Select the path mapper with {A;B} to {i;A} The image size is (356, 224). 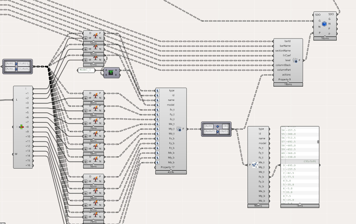17,66
